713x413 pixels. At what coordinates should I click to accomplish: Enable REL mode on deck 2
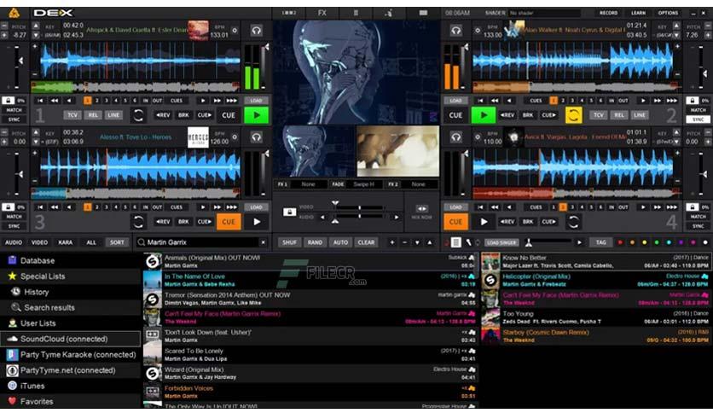[x=619, y=115]
